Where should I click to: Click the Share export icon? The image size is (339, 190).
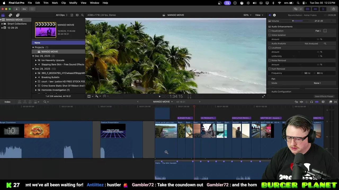tap(334, 9)
